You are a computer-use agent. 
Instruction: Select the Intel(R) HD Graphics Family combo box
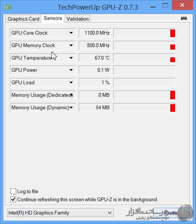coord(60,213)
